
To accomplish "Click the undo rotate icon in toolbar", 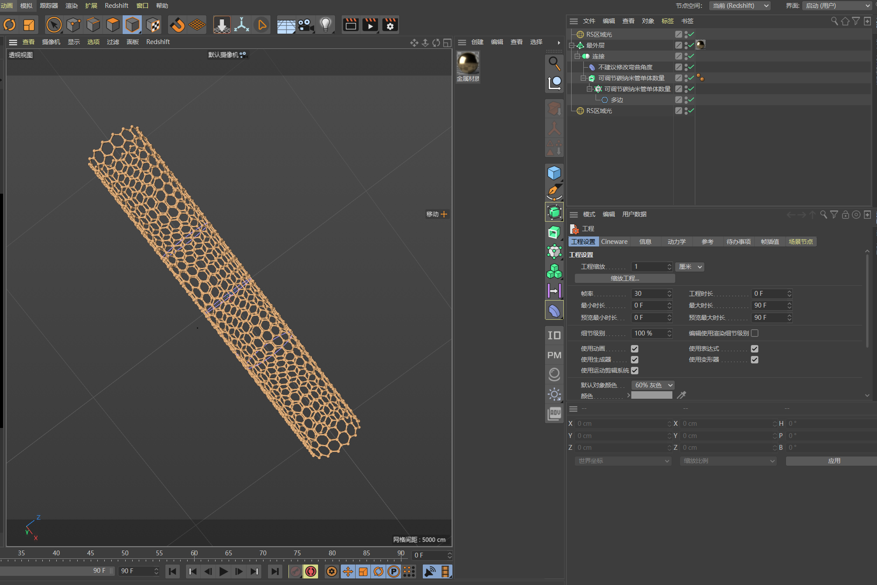I will [10, 25].
